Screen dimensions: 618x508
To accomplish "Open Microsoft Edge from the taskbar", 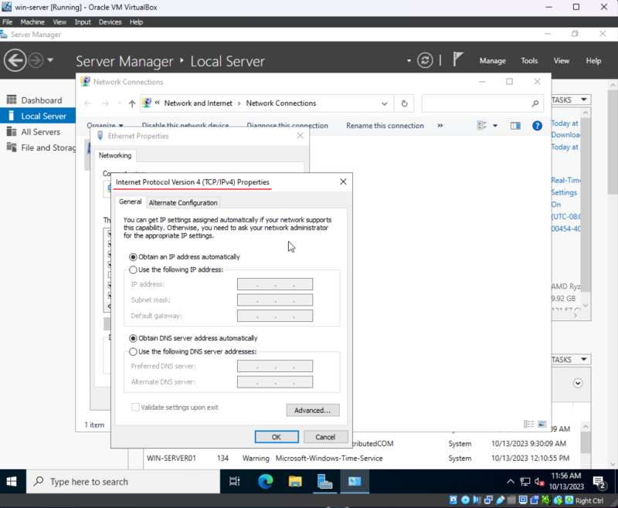I will coord(265,482).
